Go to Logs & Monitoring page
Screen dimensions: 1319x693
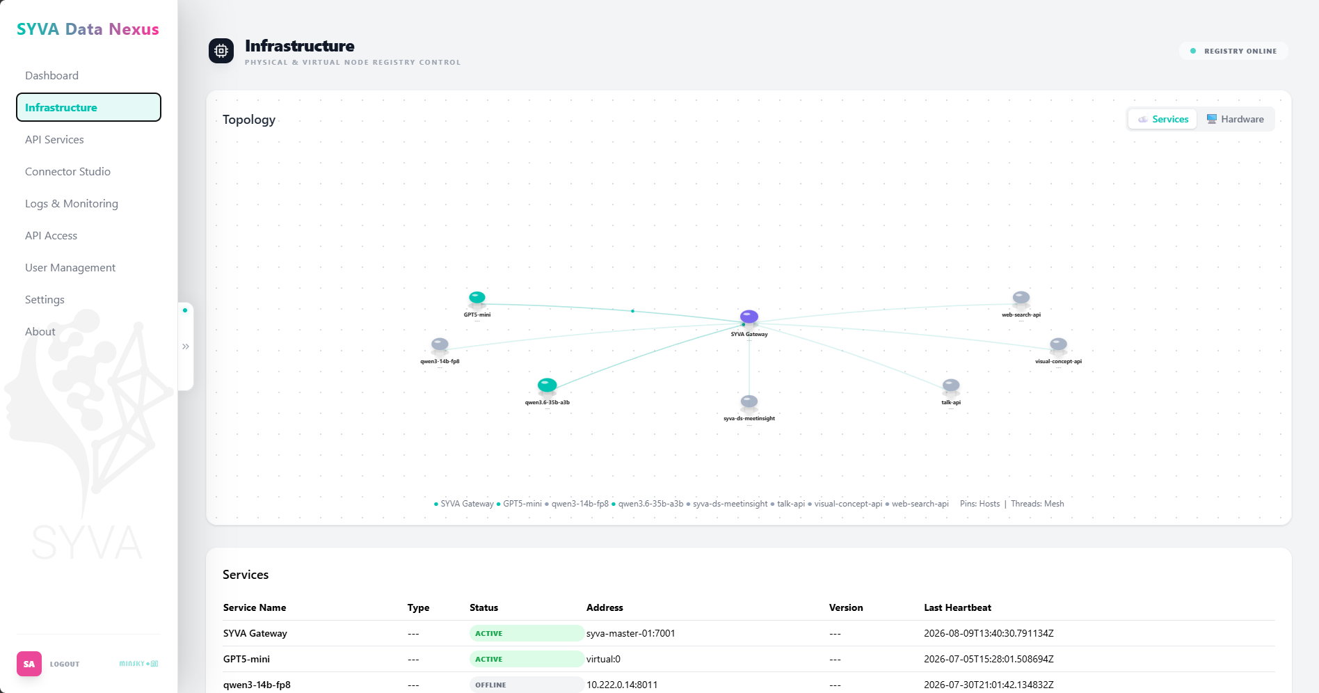coord(72,203)
